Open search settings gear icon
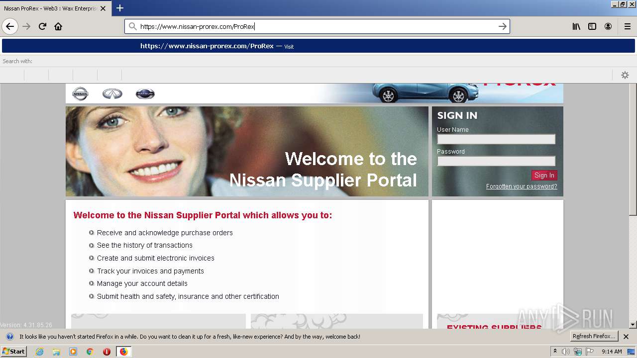This screenshot has width=637, height=358. (x=625, y=75)
